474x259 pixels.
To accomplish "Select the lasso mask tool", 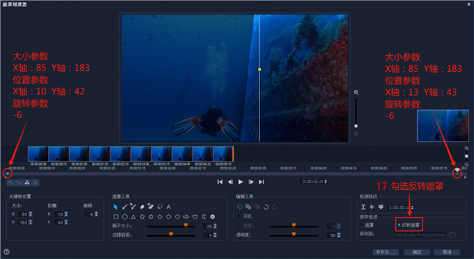I will [x=160, y=207].
